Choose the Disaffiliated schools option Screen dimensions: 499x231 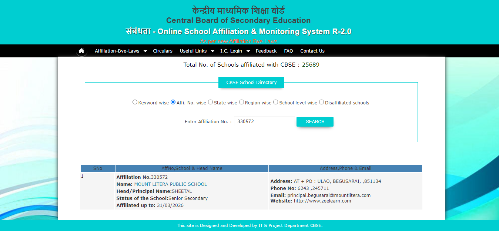point(321,102)
